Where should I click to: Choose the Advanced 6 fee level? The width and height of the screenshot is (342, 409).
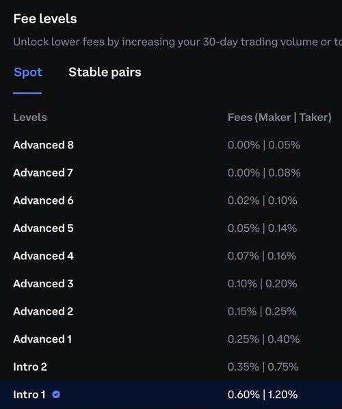point(171,200)
